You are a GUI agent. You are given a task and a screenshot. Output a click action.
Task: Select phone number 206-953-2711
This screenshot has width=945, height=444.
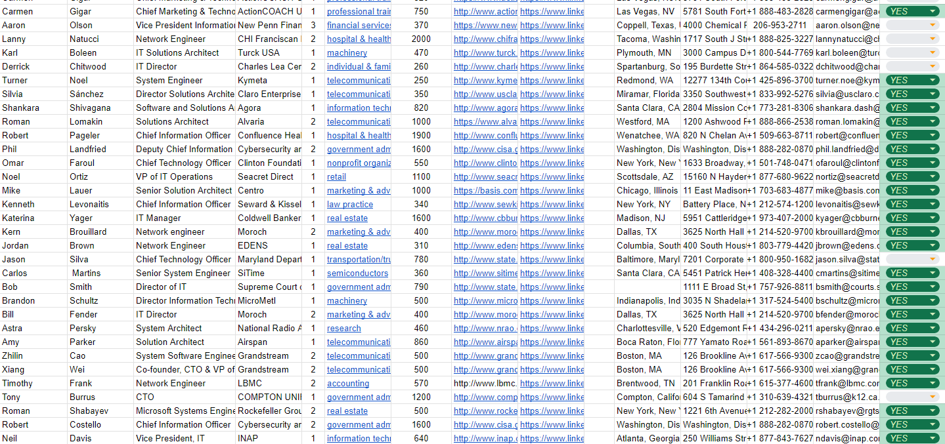[780, 25]
